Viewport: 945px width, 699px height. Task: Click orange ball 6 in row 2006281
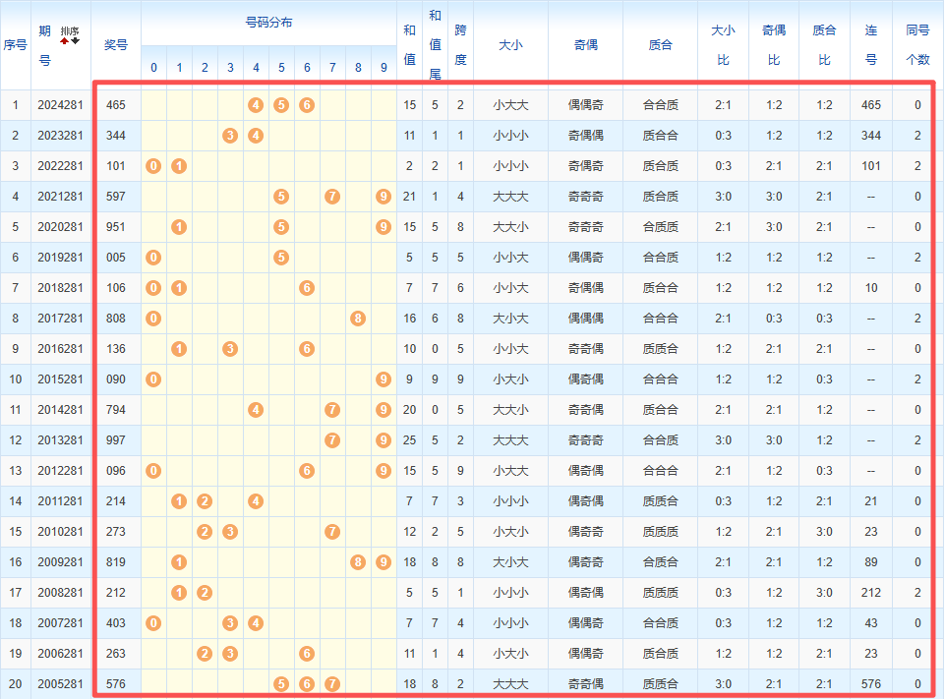point(307,654)
